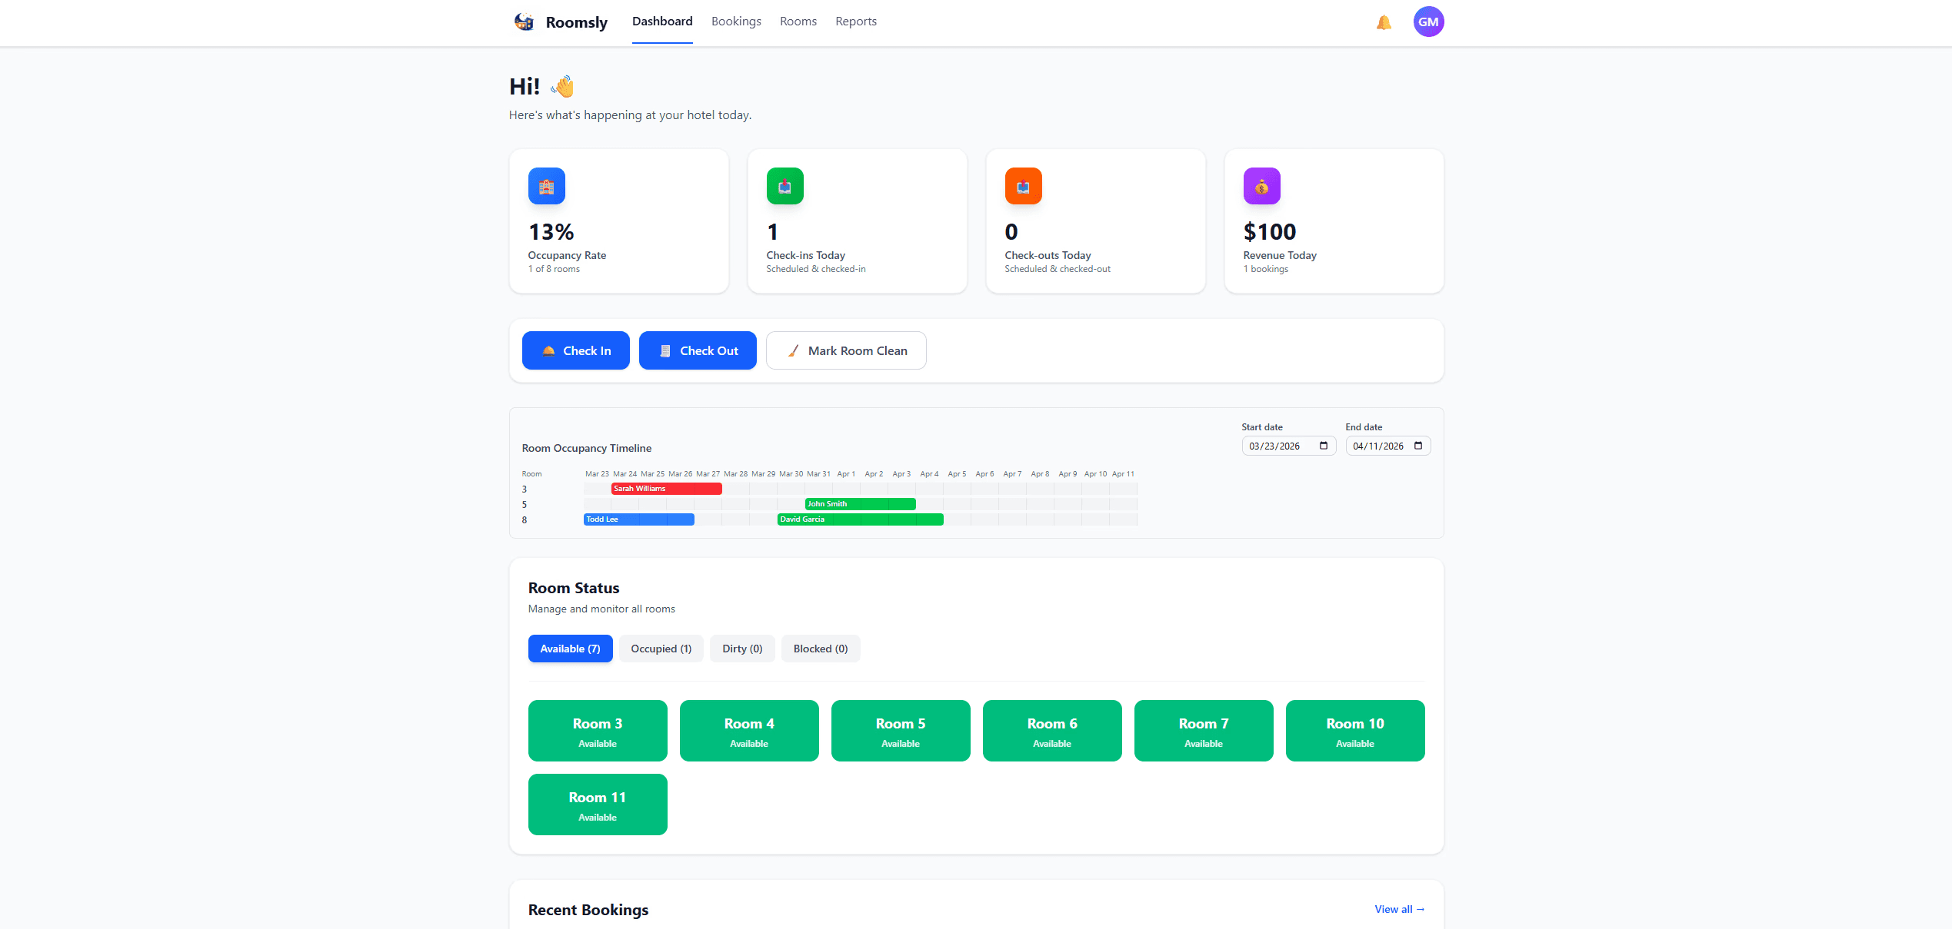1952x929 pixels.
Task: Click the Mark Room Clean button
Action: click(846, 350)
